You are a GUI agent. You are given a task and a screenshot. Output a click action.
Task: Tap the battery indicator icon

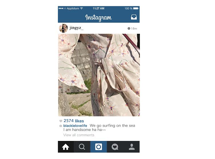136,8
